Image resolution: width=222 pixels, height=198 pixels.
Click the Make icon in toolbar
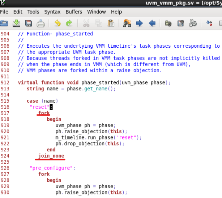click(x=209, y=23)
